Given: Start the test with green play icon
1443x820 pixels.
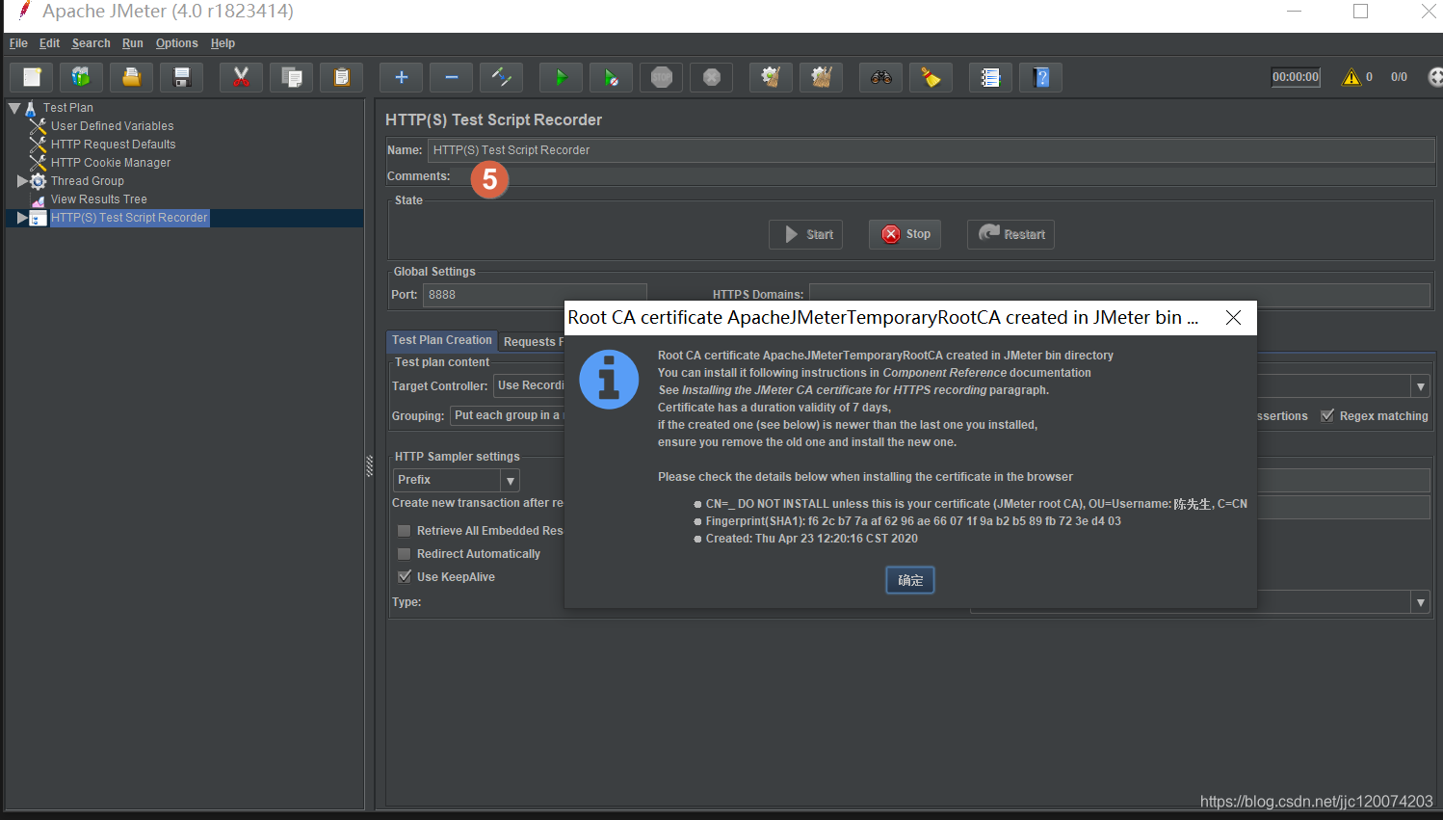Looking at the screenshot, I should [x=561, y=77].
